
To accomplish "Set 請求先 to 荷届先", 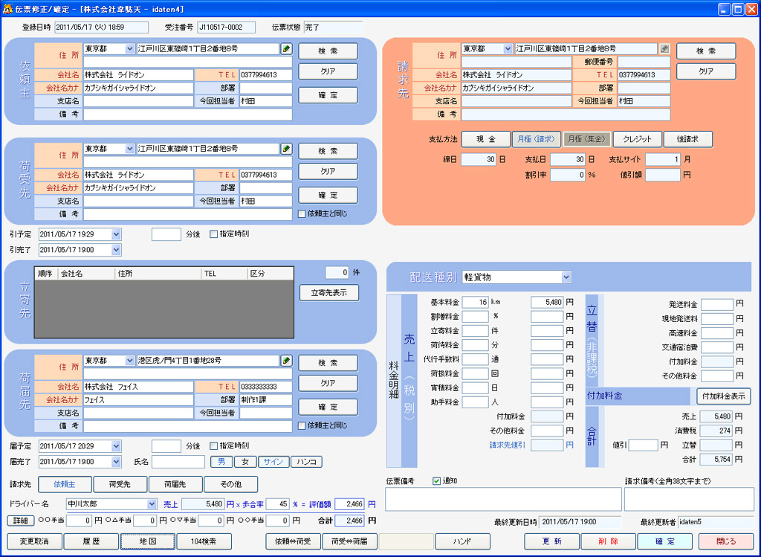I will 175,485.
